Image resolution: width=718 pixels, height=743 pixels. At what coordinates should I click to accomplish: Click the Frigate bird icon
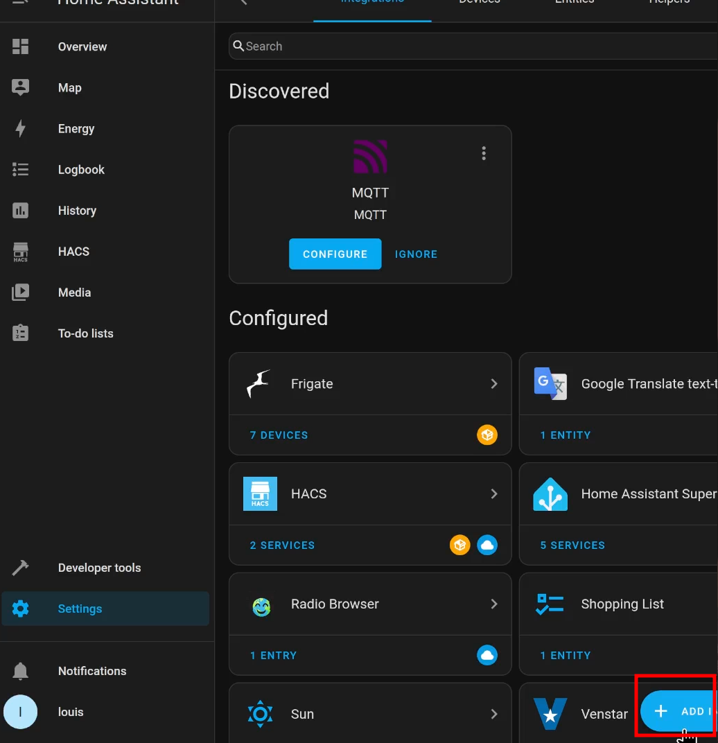click(260, 383)
